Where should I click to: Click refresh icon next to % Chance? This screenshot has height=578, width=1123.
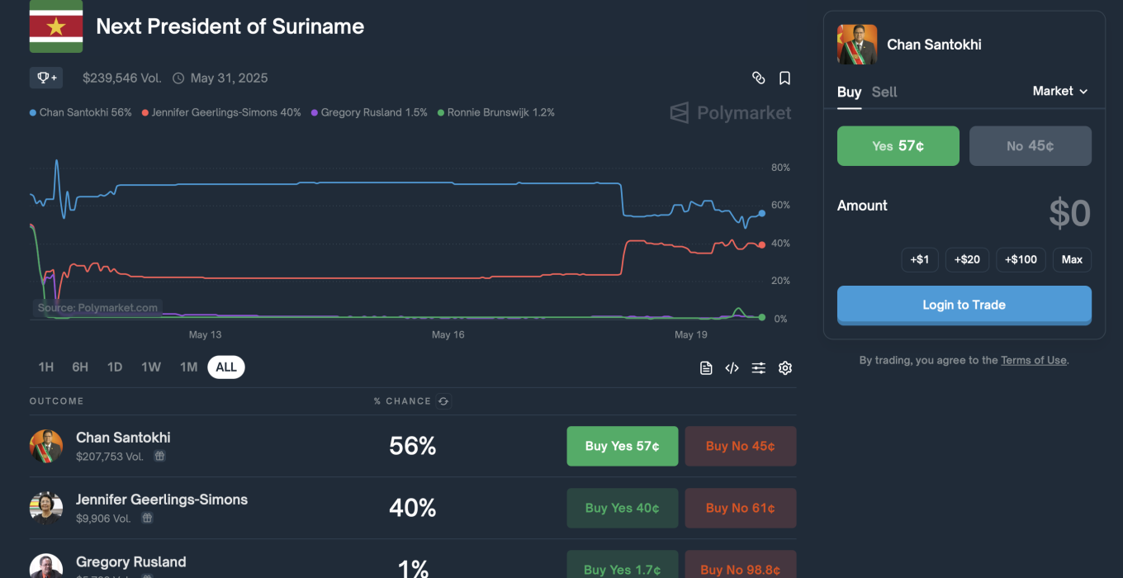(443, 401)
